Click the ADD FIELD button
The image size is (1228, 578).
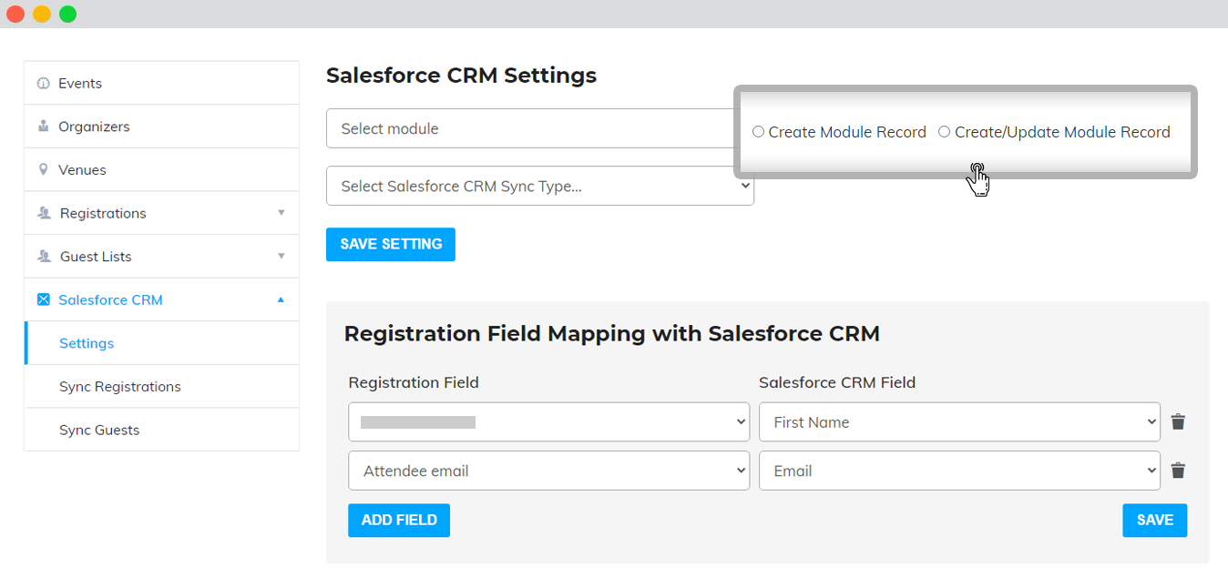tap(399, 521)
